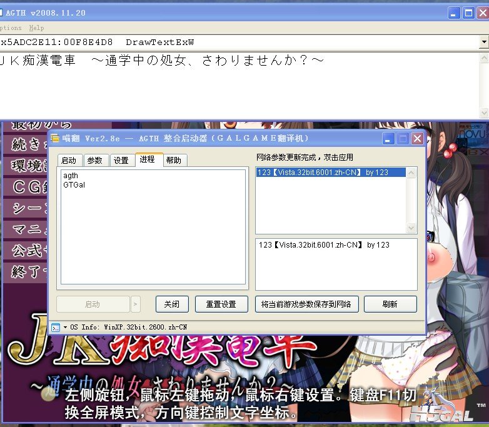489x427 pixels.
Task: Click the 将当前游戏参数保存到网络 button
Action: point(306,304)
